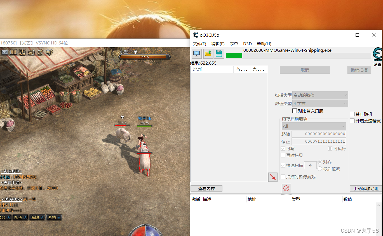
Task: Enable 扫描时暂停游戏 checkbox
Action: [x=283, y=177]
